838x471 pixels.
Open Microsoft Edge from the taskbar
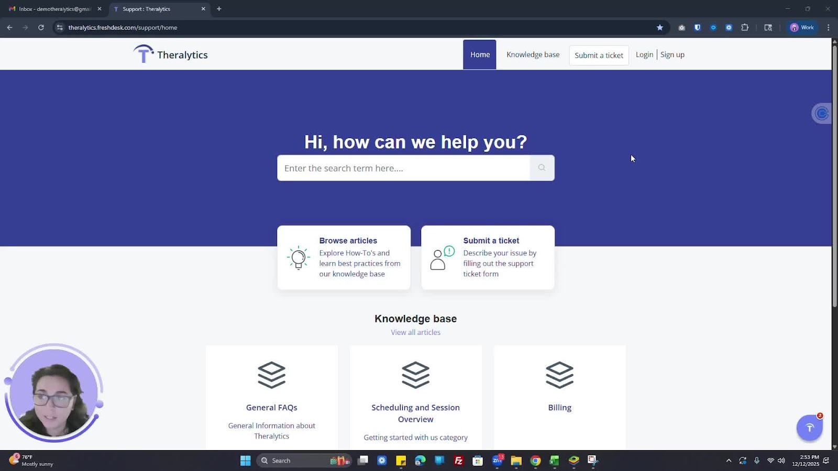[x=420, y=461]
